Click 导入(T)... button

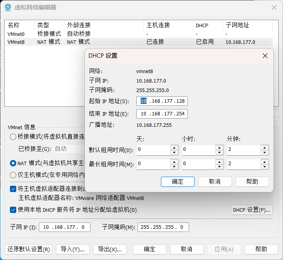[x=73, y=249]
